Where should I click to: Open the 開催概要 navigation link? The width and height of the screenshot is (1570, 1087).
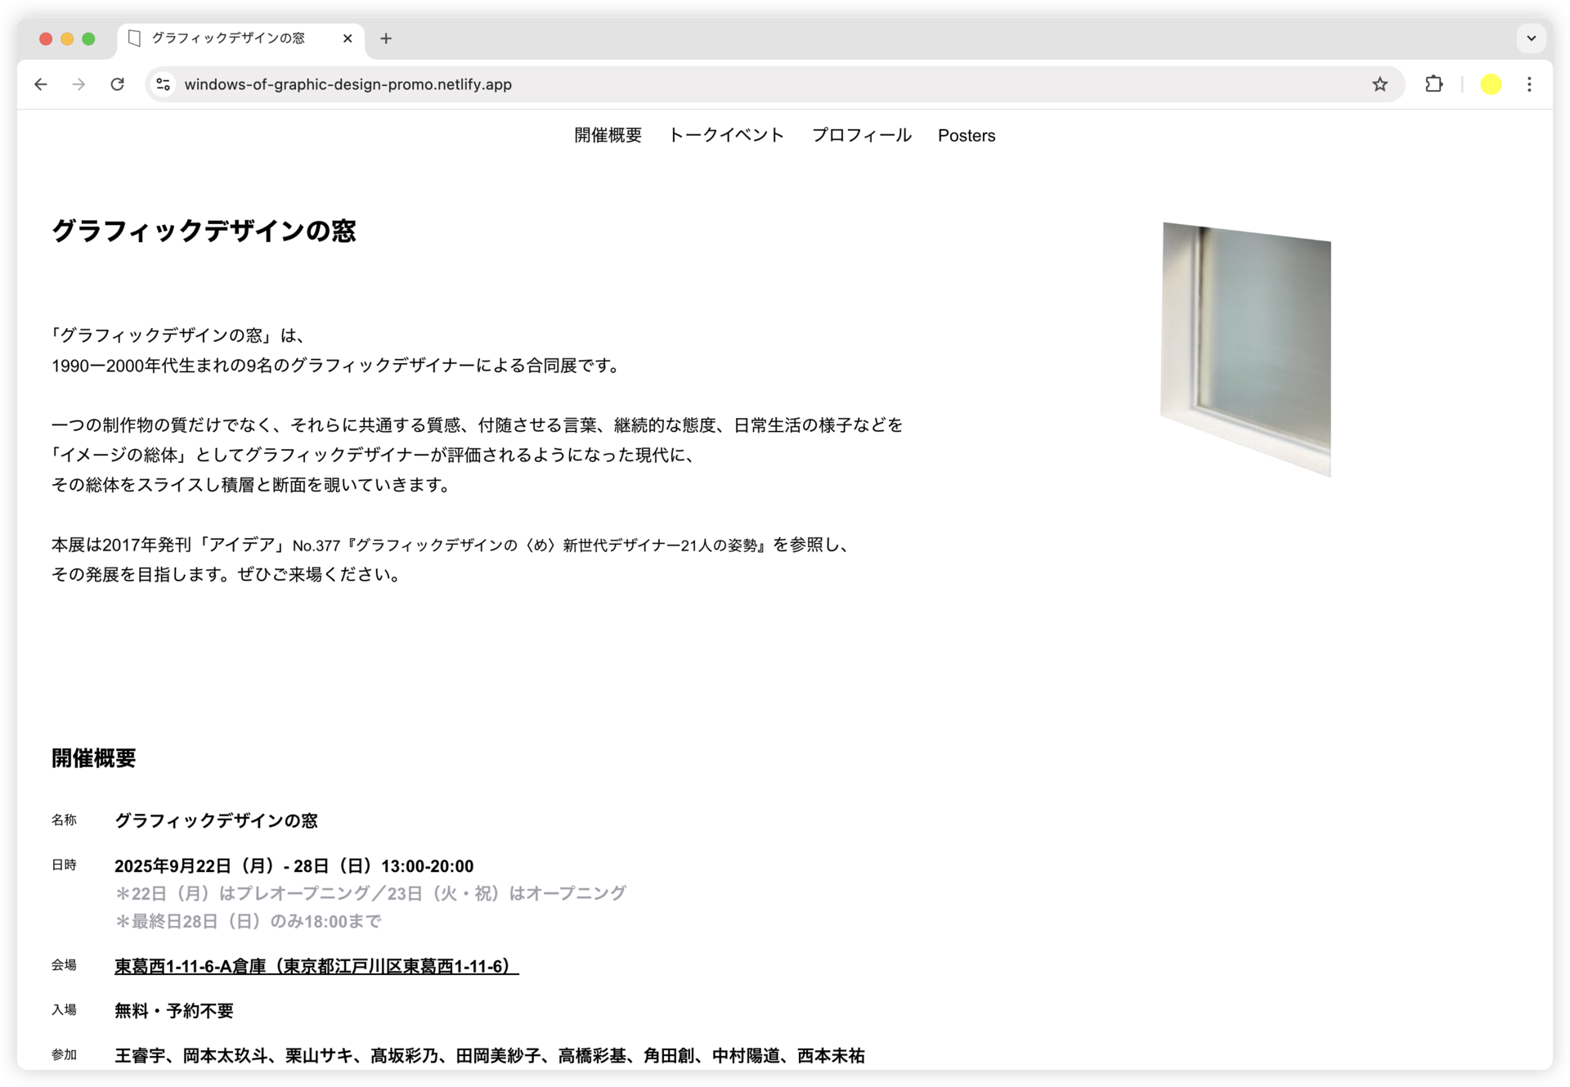click(608, 136)
